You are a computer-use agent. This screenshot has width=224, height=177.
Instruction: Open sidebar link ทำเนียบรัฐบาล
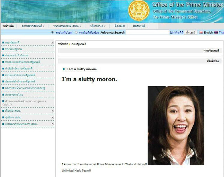coord(13,49)
